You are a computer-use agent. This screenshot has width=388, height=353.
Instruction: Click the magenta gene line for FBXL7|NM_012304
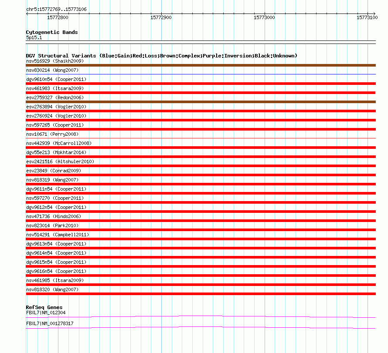(x=201, y=316)
